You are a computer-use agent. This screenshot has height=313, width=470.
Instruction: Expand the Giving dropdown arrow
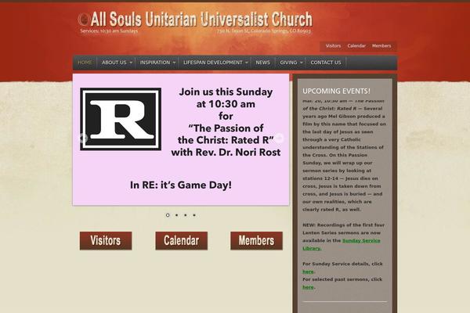(x=302, y=63)
